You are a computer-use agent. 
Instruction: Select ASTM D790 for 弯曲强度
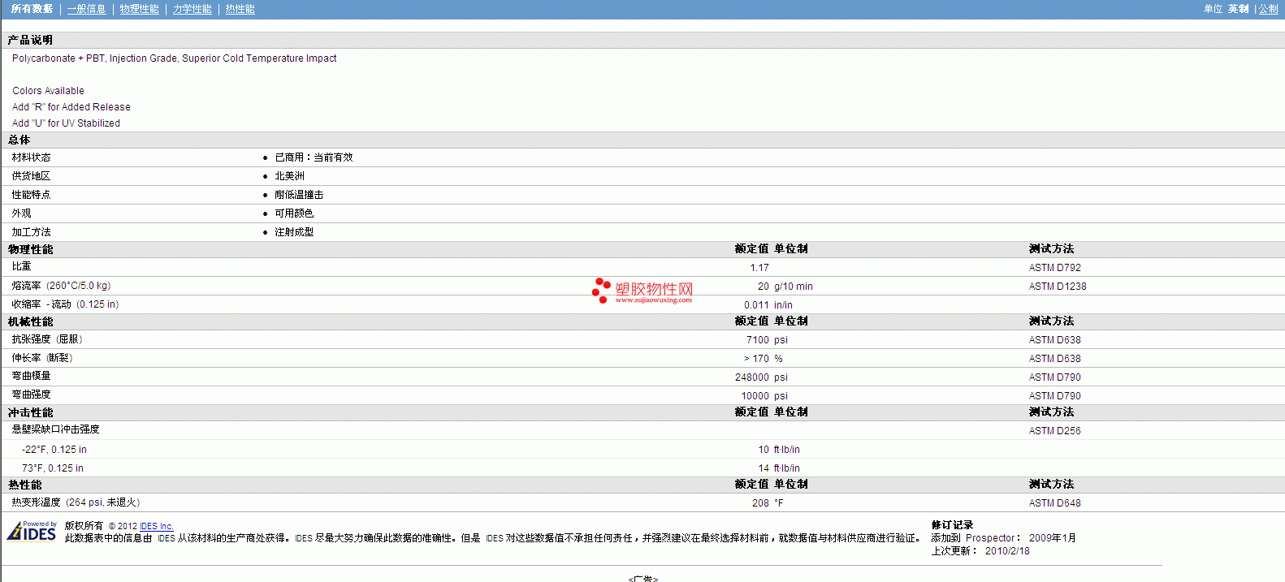tap(1054, 396)
